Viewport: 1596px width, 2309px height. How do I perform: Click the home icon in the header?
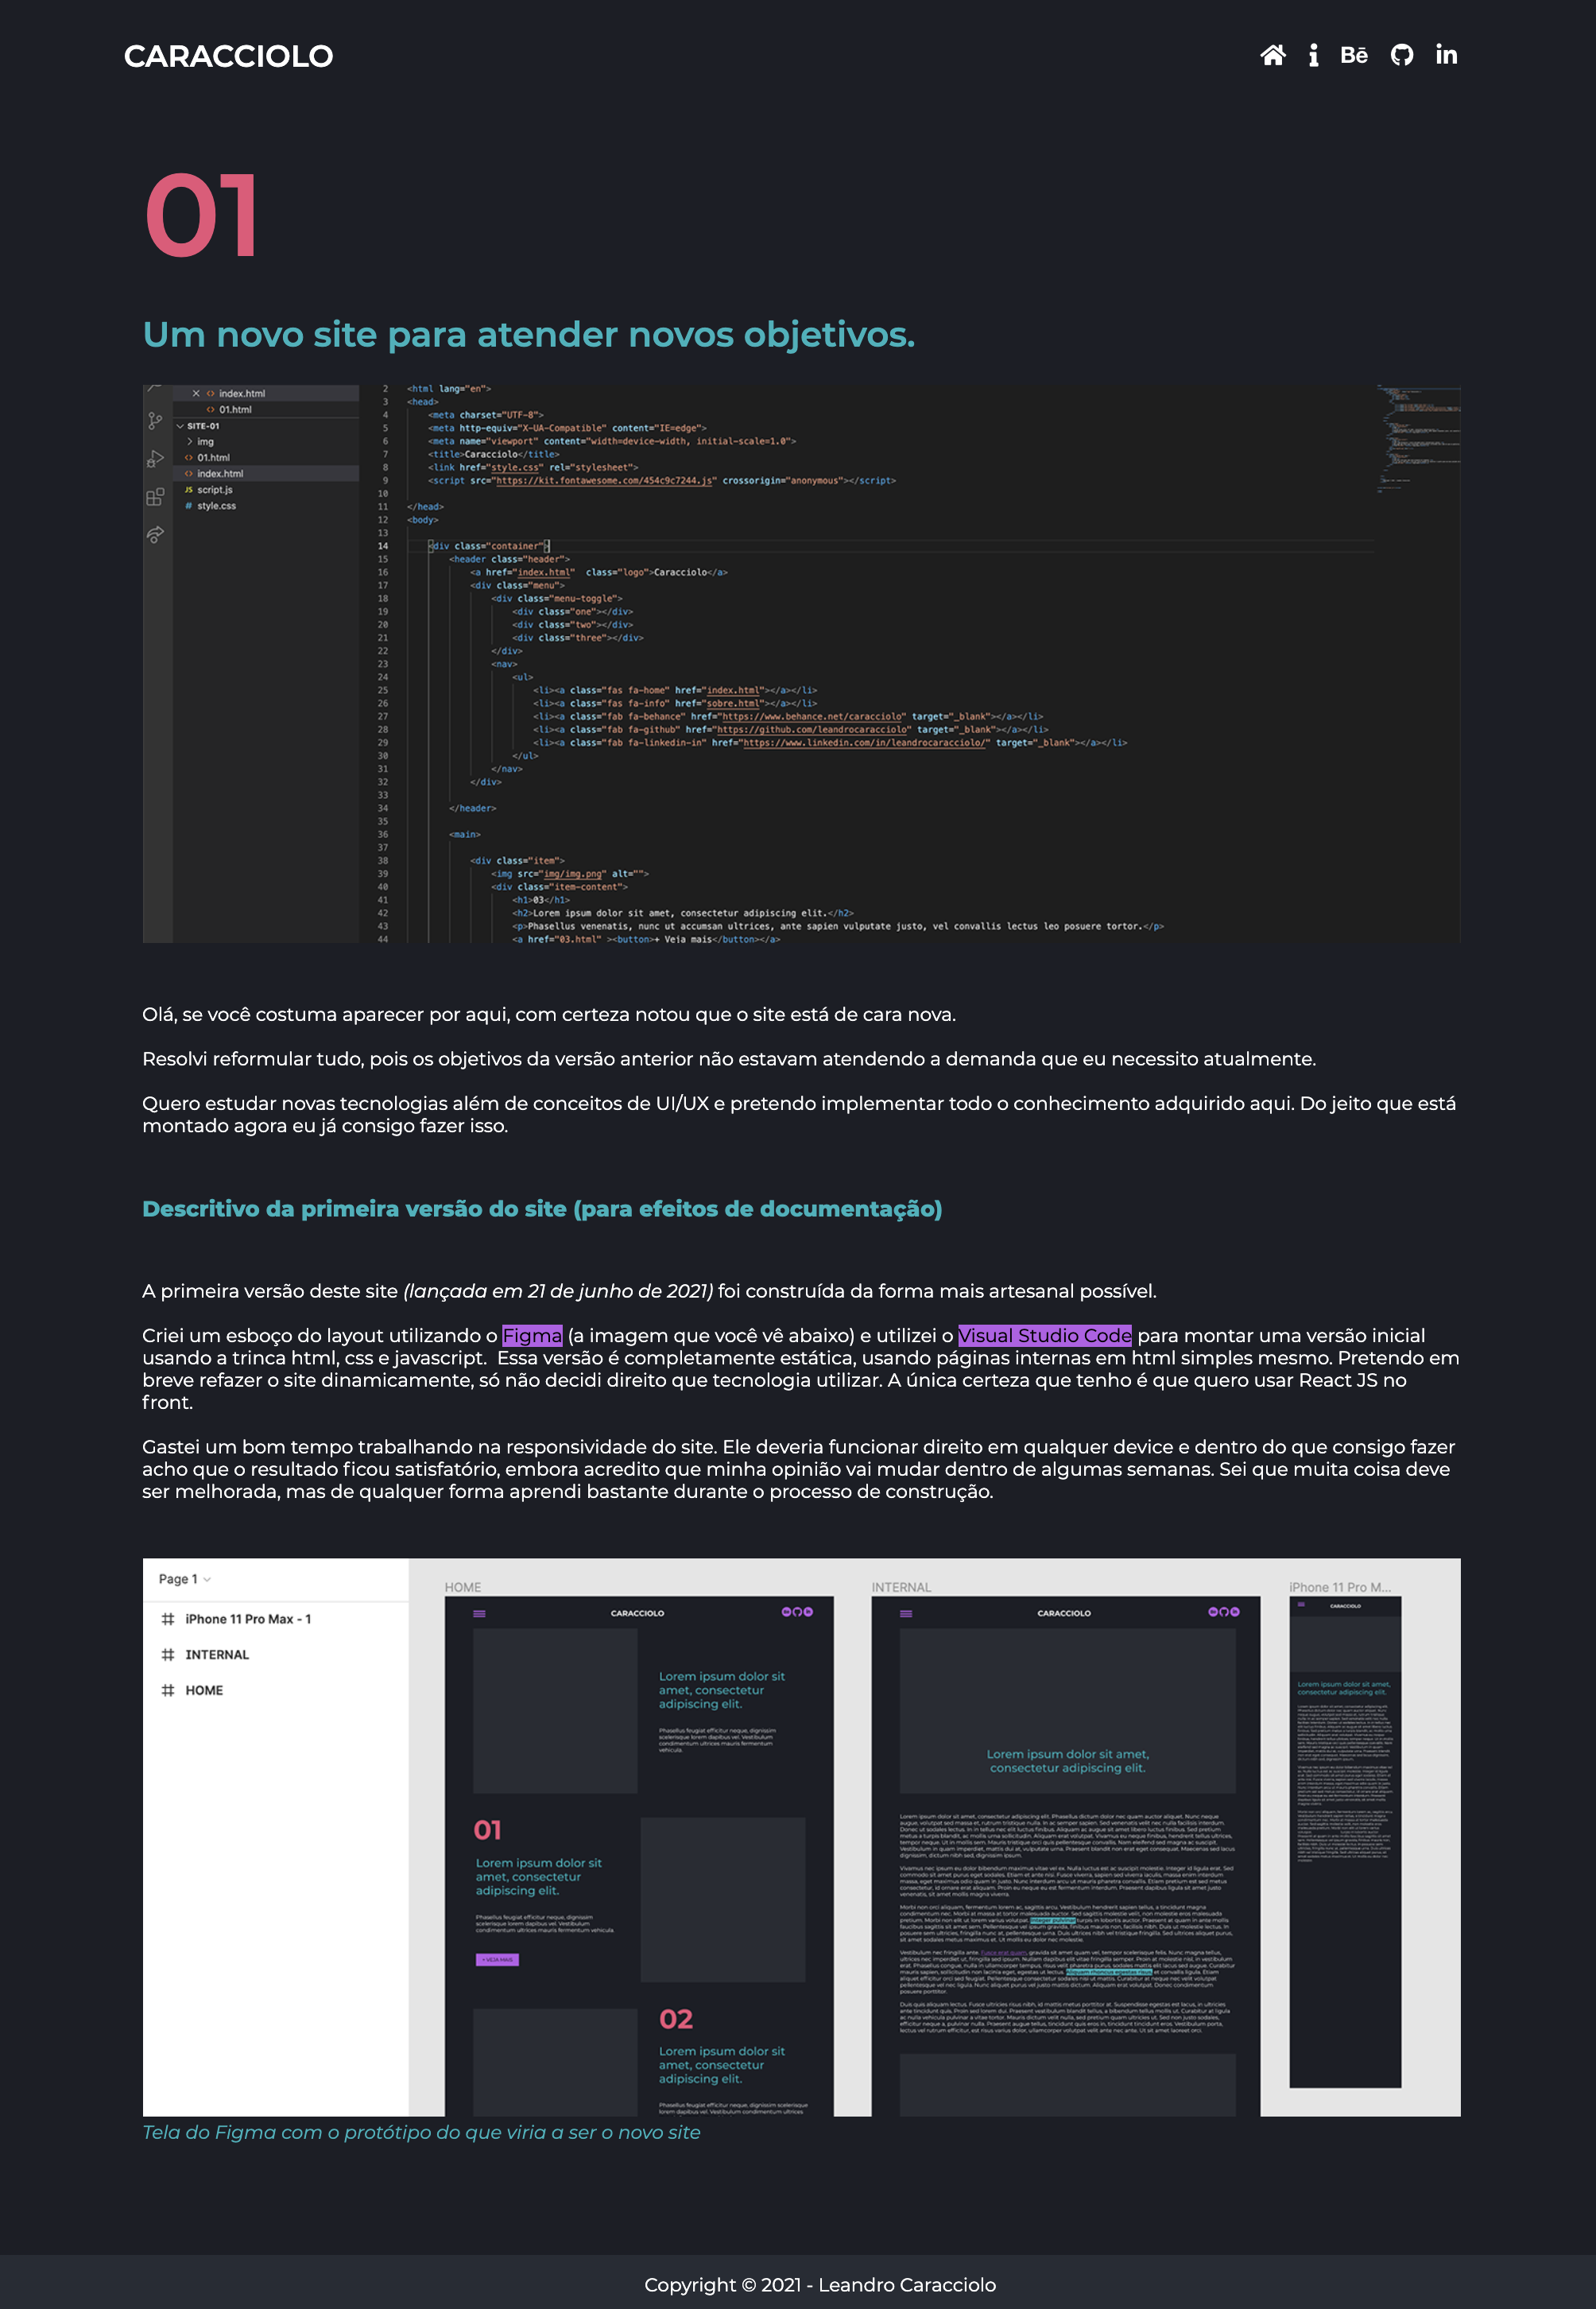(x=1274, y=56)
